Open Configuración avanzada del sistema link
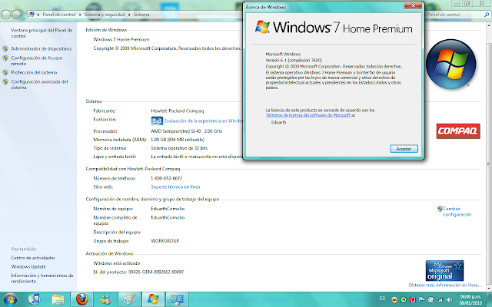 [39, 84]
